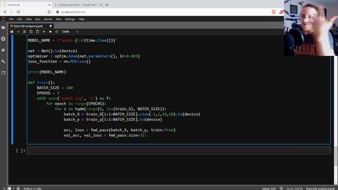Click the 'Ln 21, Col 53' status entry
The width and height of the screenshot is (338, 190).
(295, 188)
